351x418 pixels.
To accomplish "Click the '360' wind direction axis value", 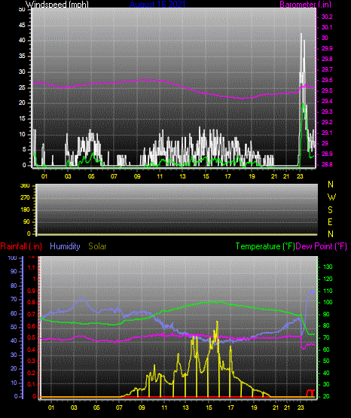I will point(25,186).
